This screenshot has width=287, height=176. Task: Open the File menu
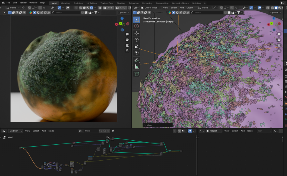[8, 3]
